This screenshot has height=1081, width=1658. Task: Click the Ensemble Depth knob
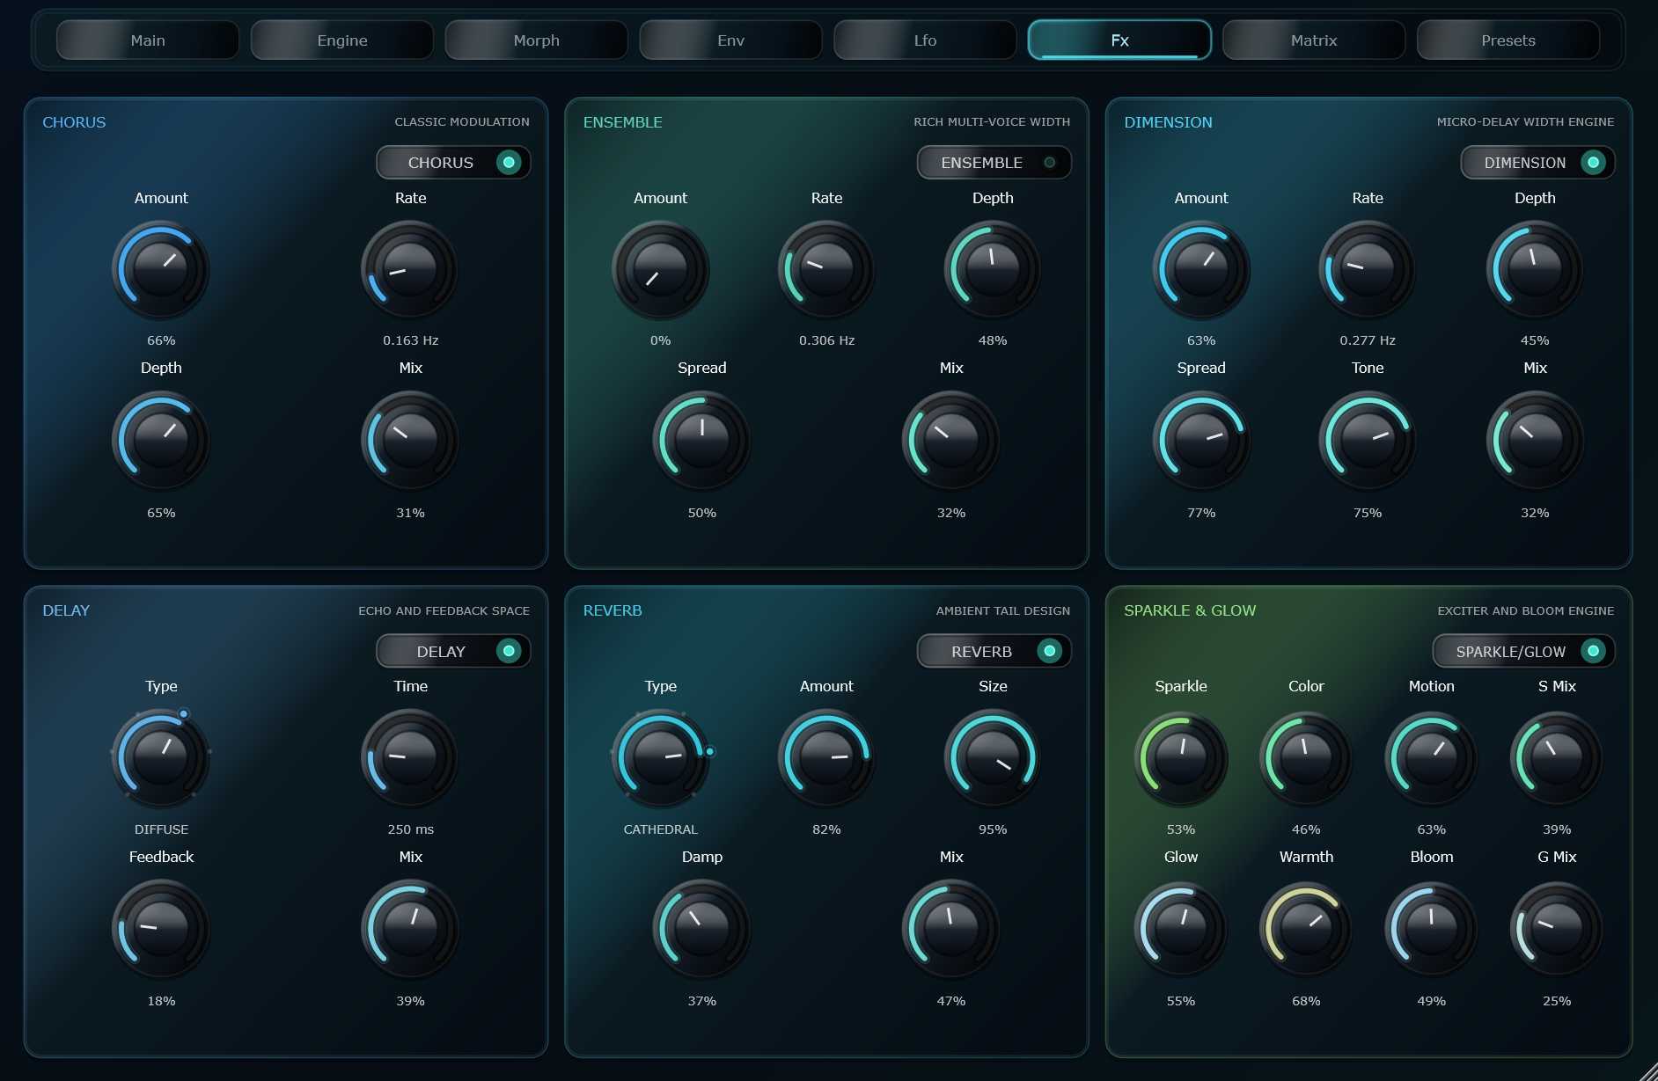(x=993, y=269)
